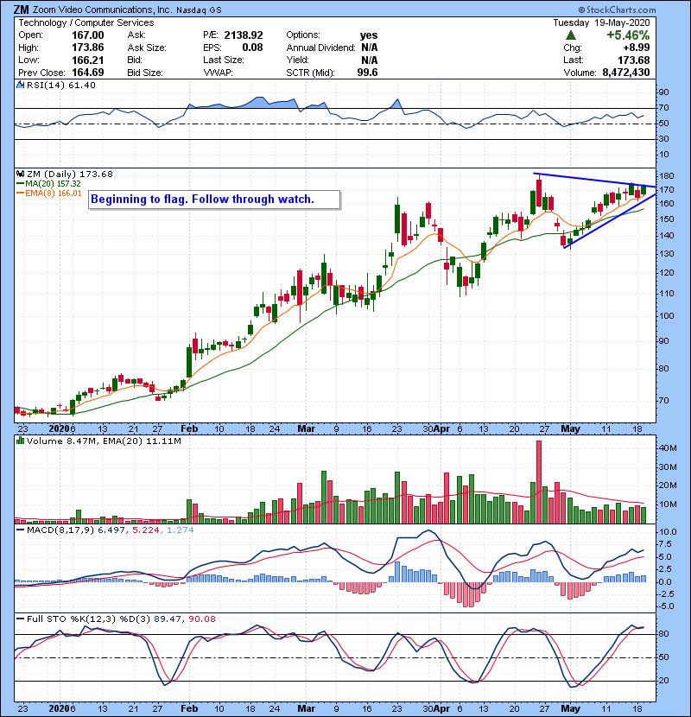The width and height of the screenshot is (691, 717).
Task: Select the Prev Close value 164.69
Action: coord(88,73)
